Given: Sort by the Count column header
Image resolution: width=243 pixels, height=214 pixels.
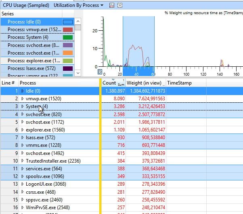Looking at the screenshot, I should [x=109, y=83].
